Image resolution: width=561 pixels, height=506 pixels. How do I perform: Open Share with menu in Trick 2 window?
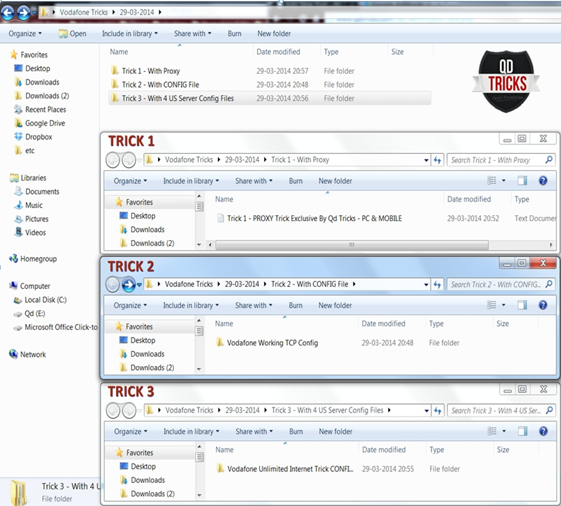click(x=254, y=305)
